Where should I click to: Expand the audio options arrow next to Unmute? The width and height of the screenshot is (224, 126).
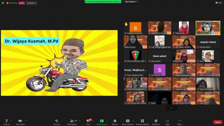[x=11, y=121]
